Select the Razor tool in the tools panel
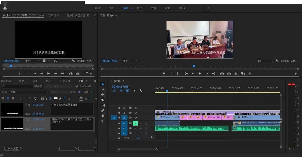Viewport: 302px width, 157px height. 103,100
